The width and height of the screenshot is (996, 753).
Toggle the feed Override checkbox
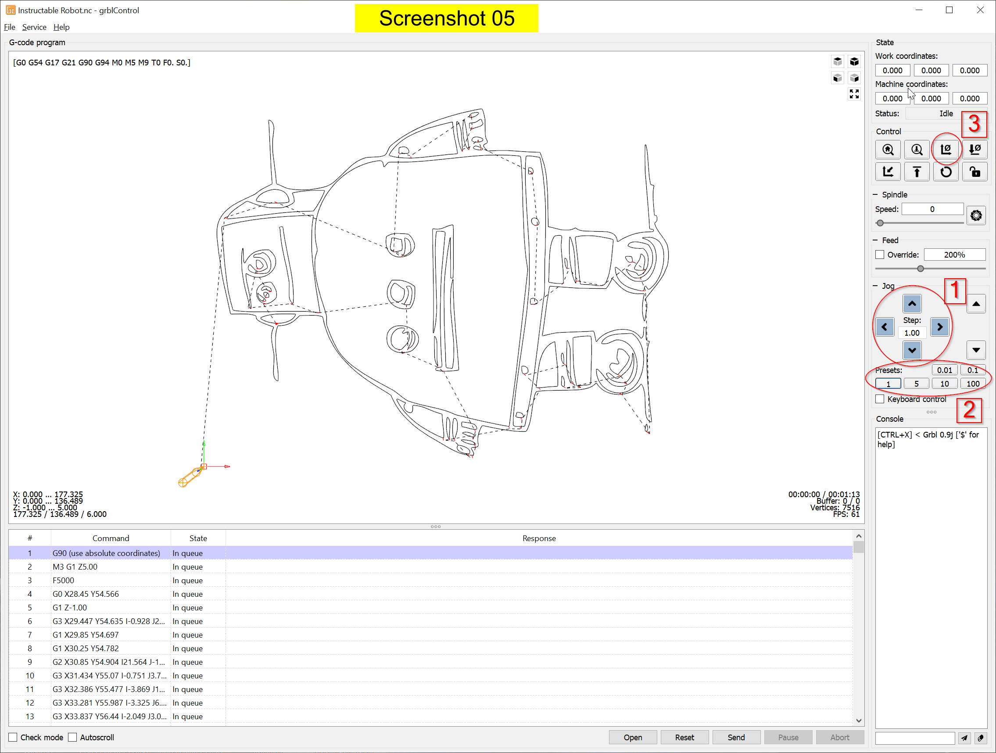click(x=879, y=255)
